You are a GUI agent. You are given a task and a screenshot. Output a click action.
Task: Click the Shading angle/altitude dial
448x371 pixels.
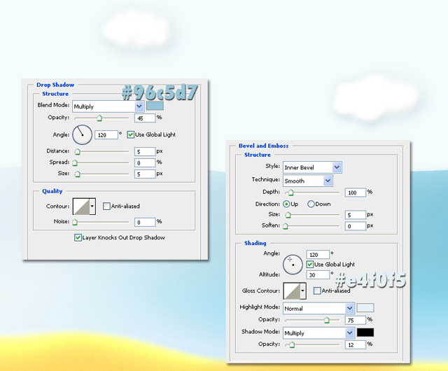[x=293, y=265]
